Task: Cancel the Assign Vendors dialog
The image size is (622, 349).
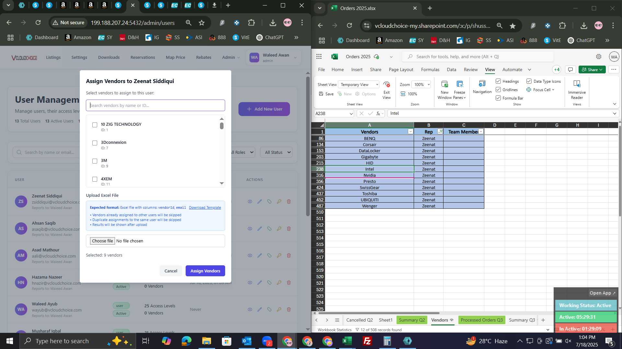Action: 171,271
